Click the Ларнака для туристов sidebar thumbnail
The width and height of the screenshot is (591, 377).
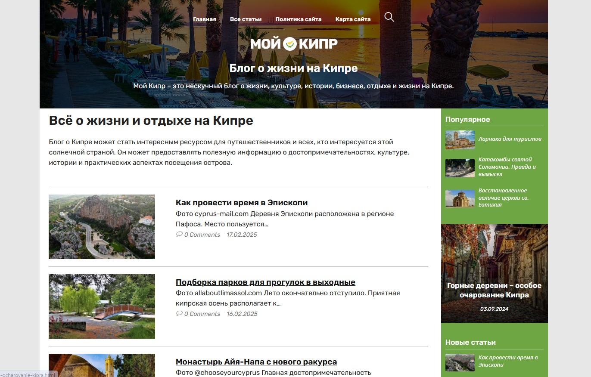[460, 140]
